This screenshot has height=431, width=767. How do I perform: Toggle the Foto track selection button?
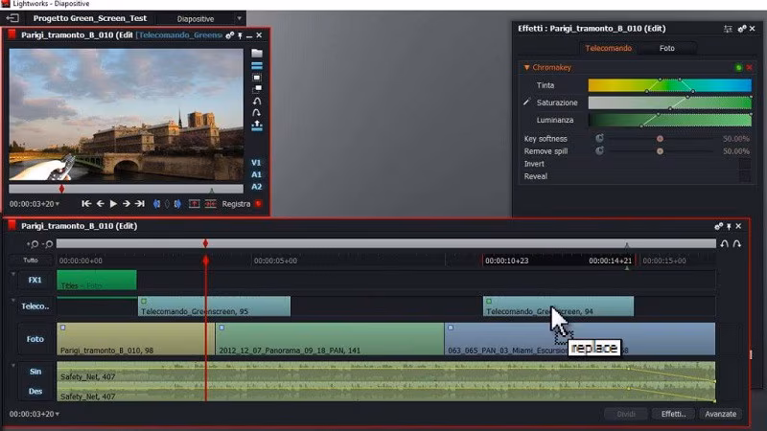tap(35, 339)
